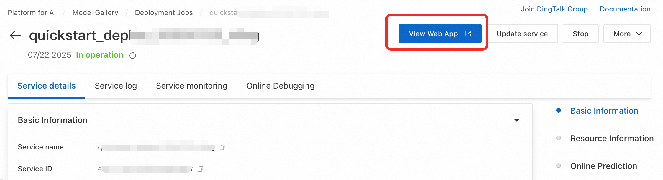
Task: Refresh the In operation status
Action: click(133, 55)
